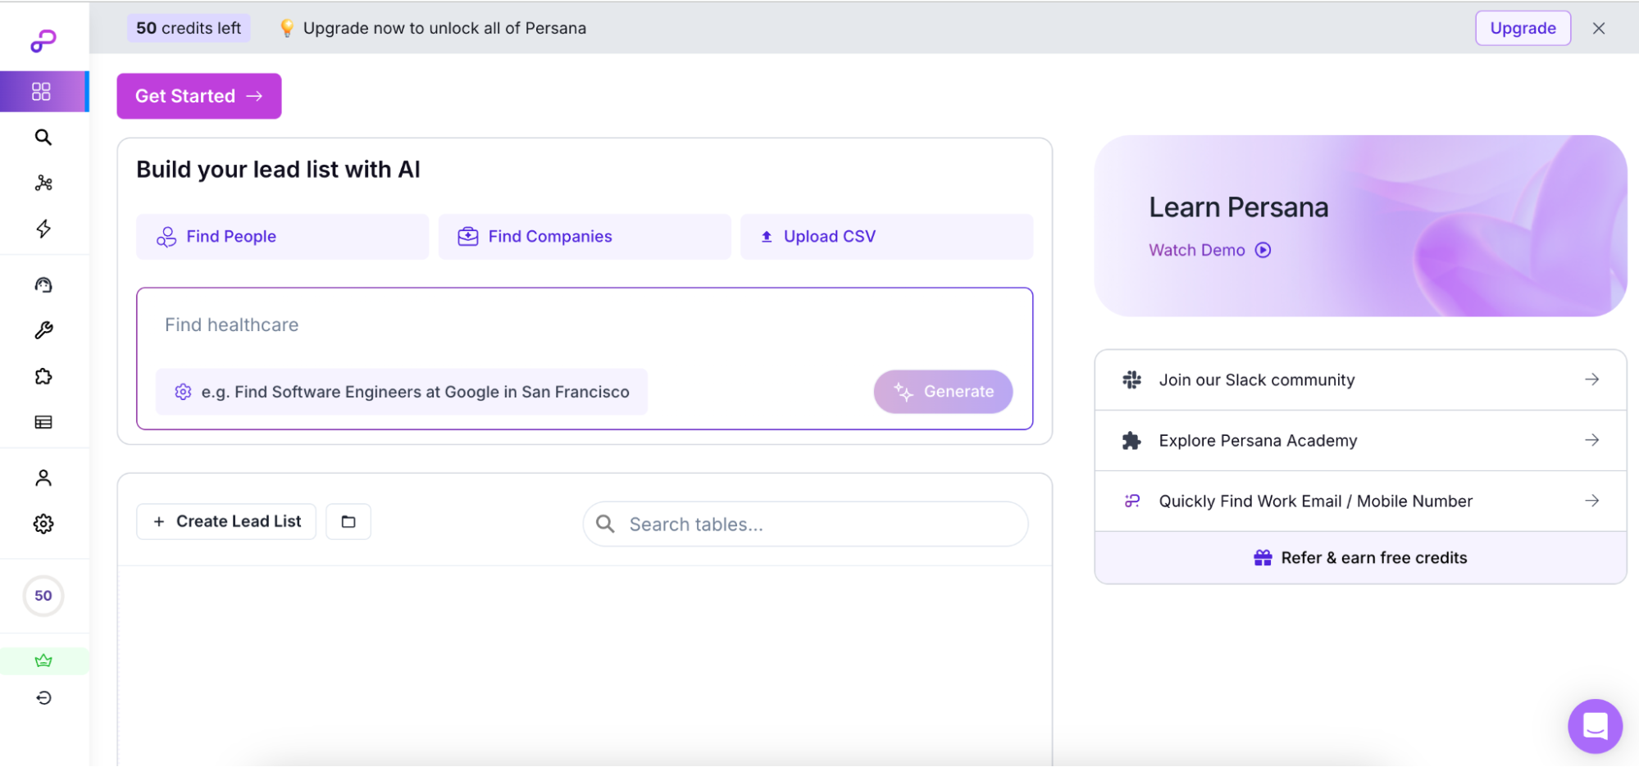Open the wrench tools icon in sidebar
This screenshot has width=1639, height=767.
[x=43, y=330]
